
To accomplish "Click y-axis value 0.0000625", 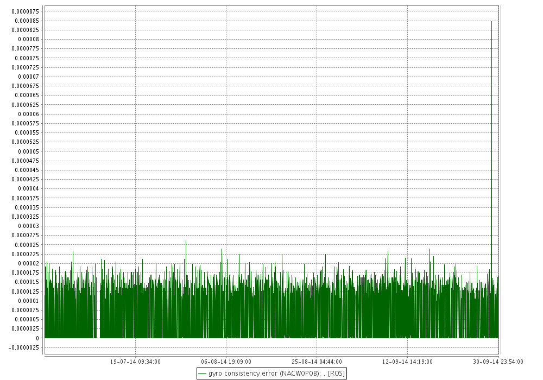I will click(x=26, y=105).
